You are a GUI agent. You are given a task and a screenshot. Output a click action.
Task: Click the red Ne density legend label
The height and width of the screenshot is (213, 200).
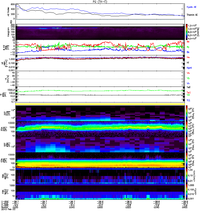coord(188,57)
